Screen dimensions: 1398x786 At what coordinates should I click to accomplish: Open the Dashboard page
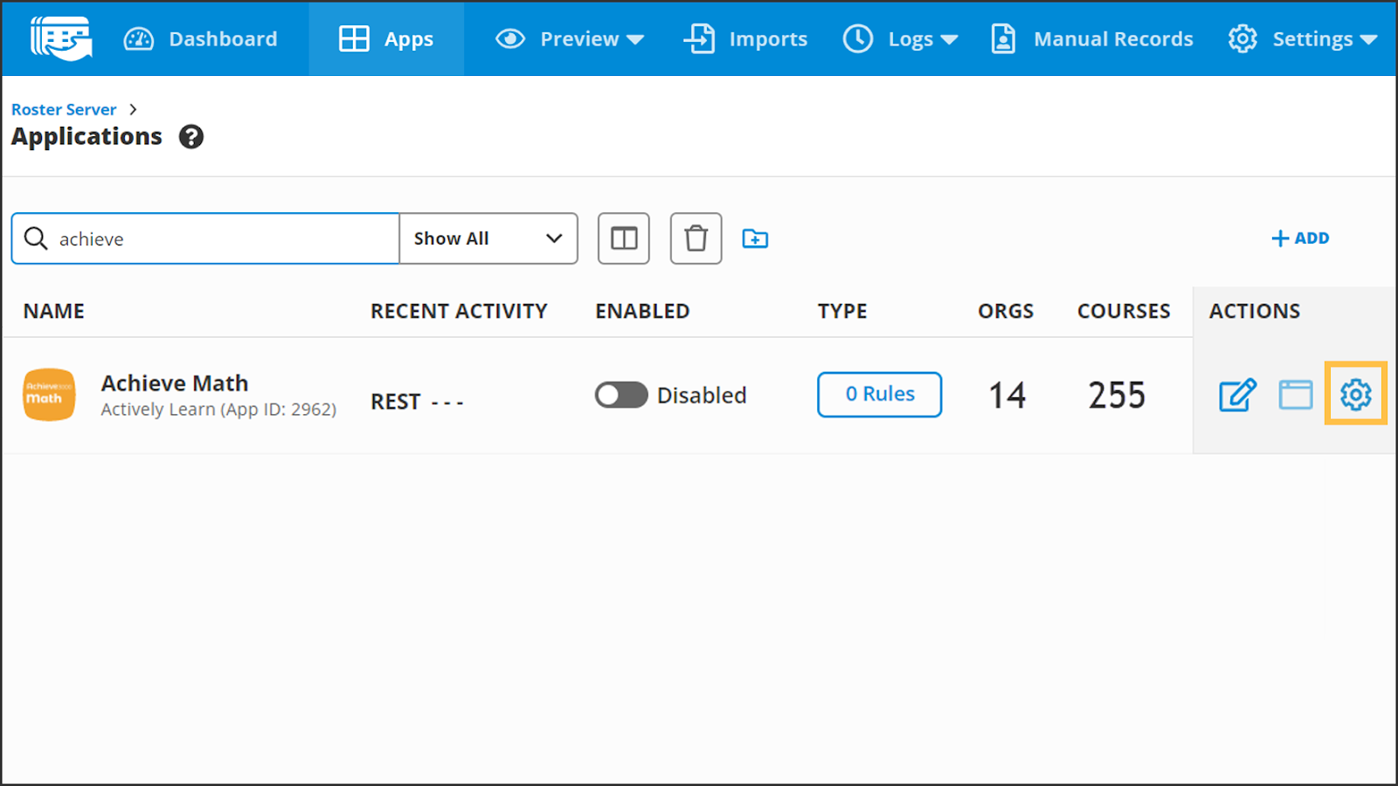[200, 39]
